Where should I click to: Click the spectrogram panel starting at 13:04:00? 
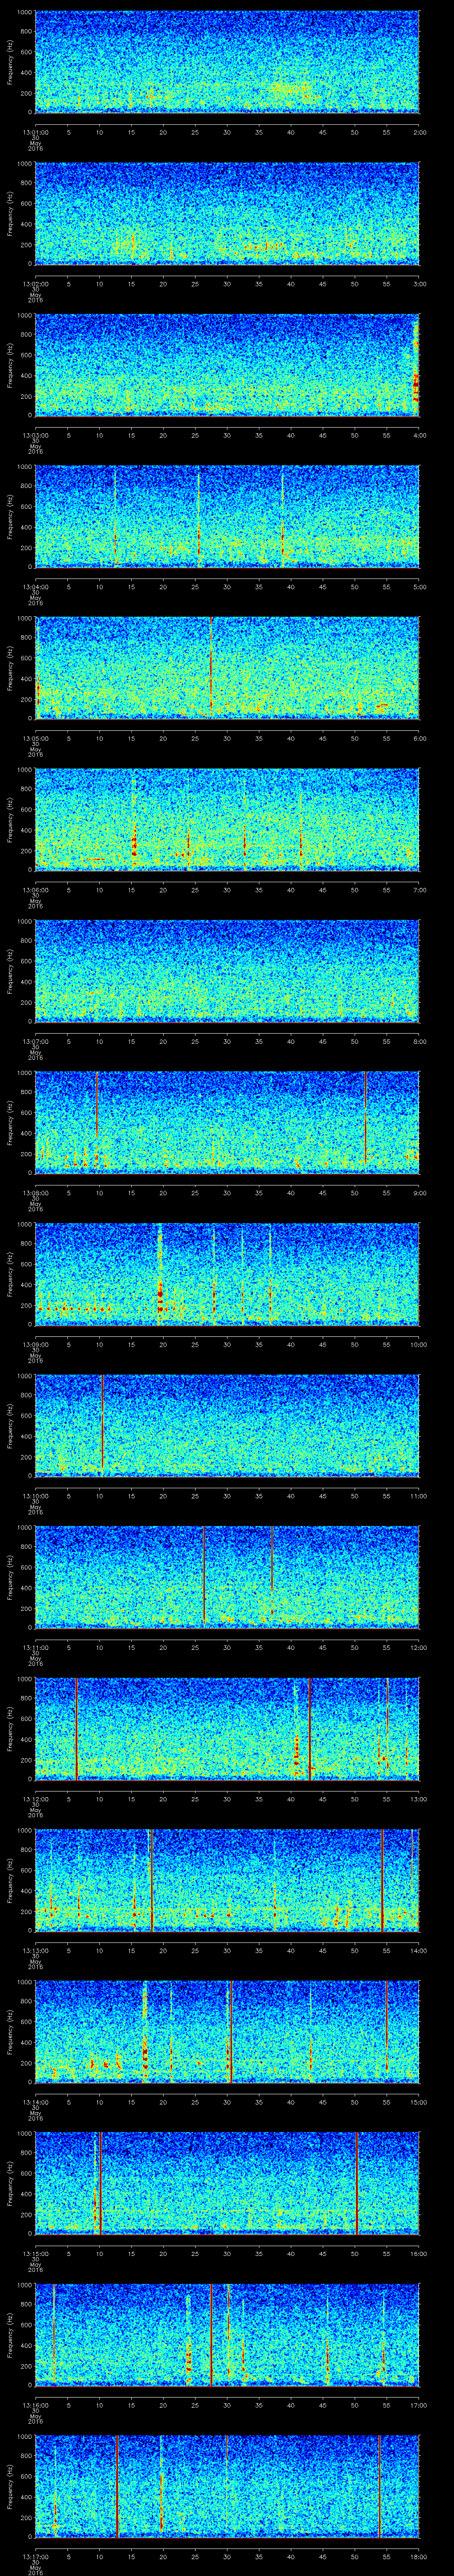tap(227, 517)
